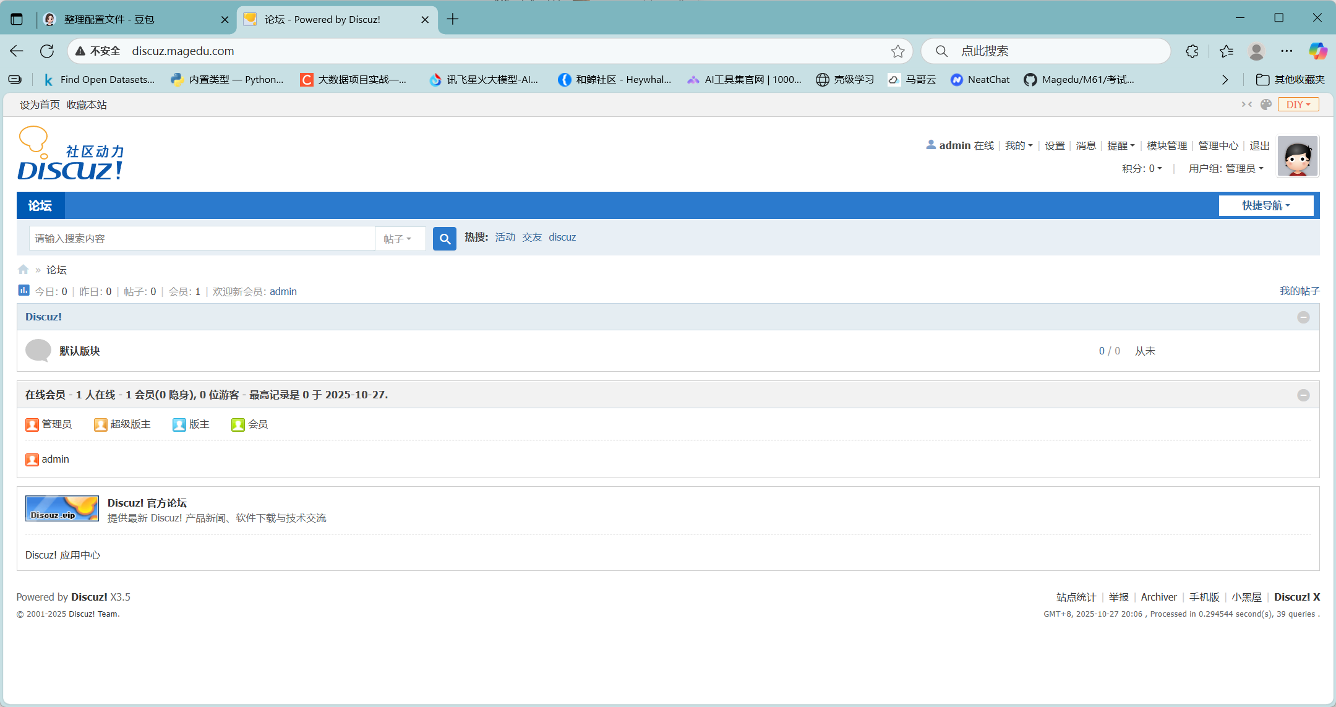The height and width of the screenshot is (707, 1336).
Task: Open the DIY dropdown menu
Action: pos(1298,105)
